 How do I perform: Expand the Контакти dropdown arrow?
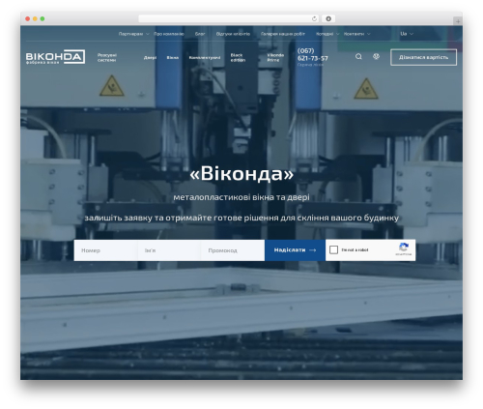369,34
